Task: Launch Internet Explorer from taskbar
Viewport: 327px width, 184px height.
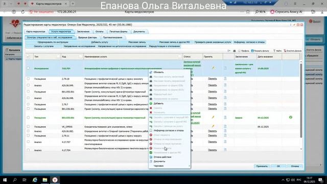Action: point(35,180)
